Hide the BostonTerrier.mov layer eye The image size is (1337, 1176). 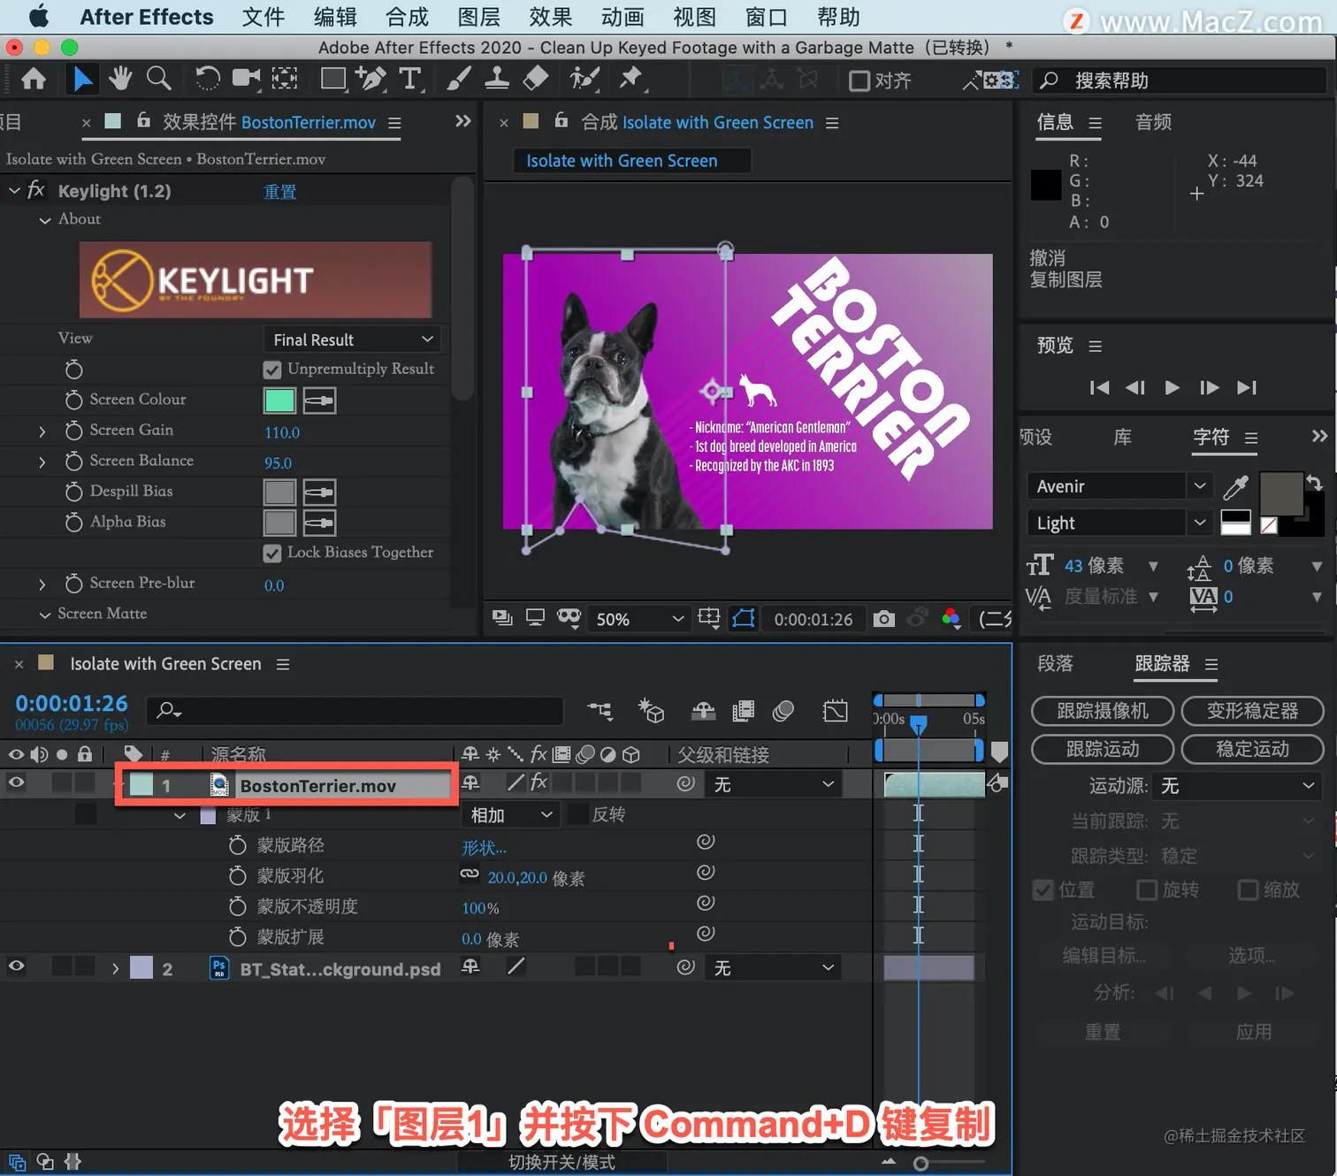point(16,783)
